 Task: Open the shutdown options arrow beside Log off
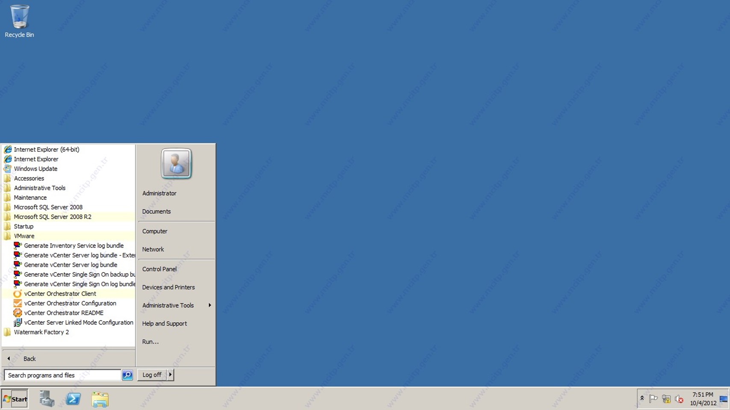click(170, 375)
